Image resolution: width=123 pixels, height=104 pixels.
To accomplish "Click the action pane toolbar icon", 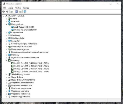I will click(20, 12).
